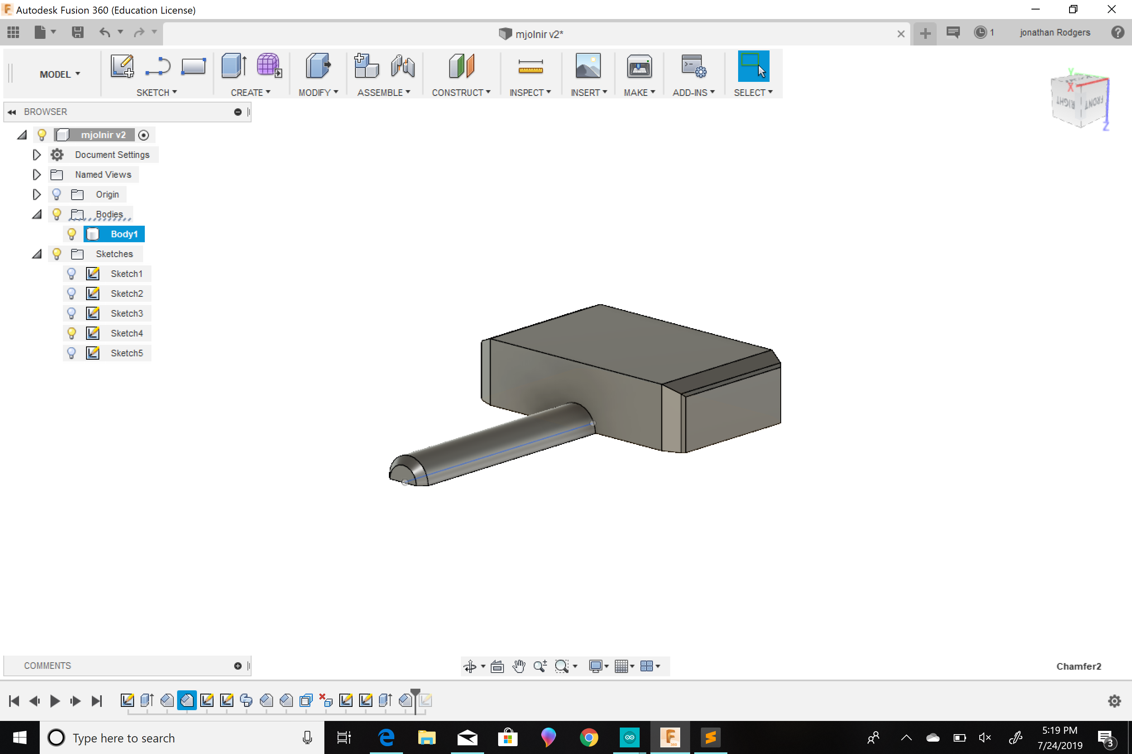Click the Insert image icon
This screenshot has height=754, width=1132.
pyautogui.click(x=588, y=66)
